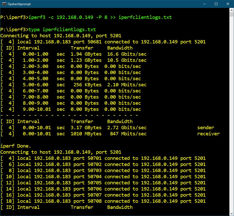Click the 'receiver' label
Image resolution: width=234 pixels, height=216 pixels.
[x=208, y=134]
